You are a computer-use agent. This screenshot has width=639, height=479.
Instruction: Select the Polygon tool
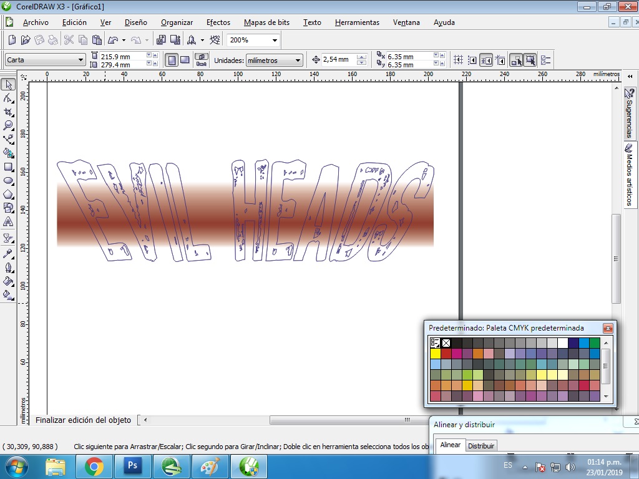point(8,195)
